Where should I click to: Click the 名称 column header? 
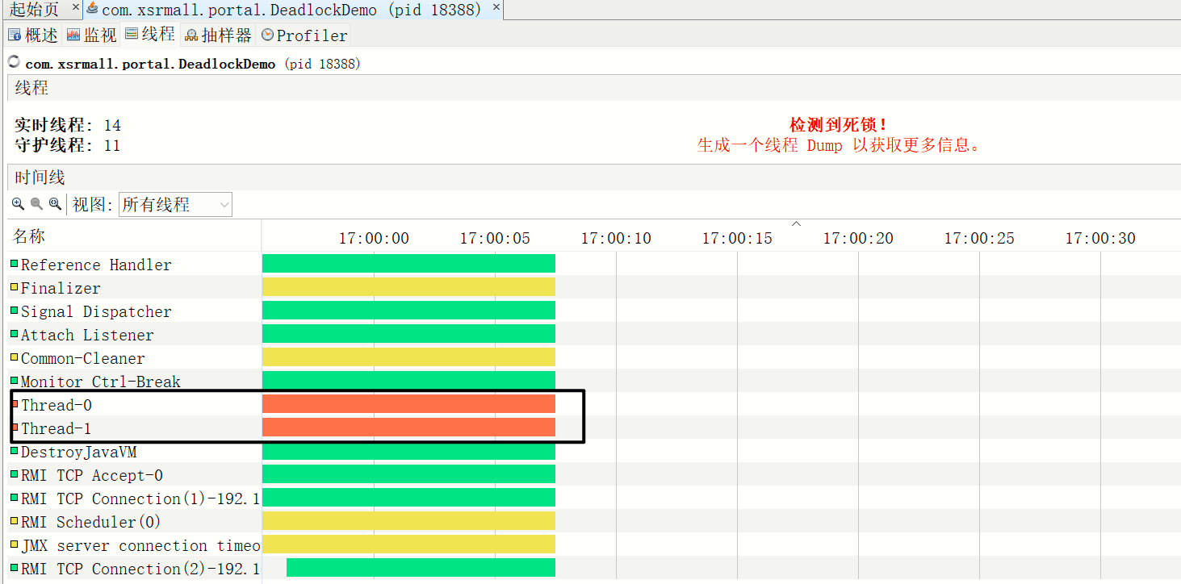tap(135, 236)
